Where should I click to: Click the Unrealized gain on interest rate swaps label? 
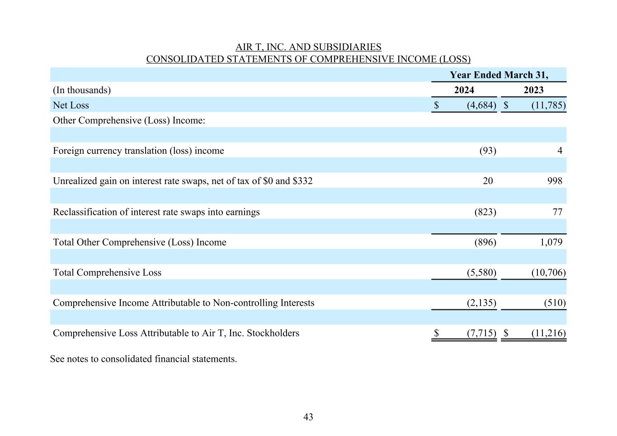click(x=183, y=181)
